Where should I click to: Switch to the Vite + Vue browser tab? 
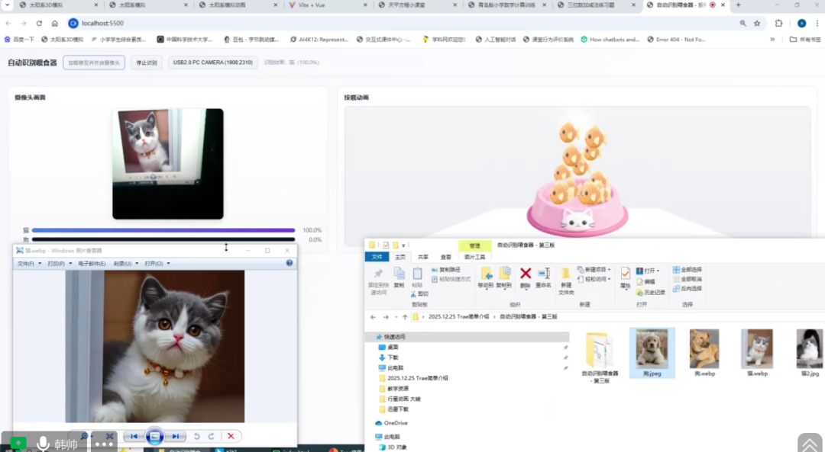(x=328, y=5)
